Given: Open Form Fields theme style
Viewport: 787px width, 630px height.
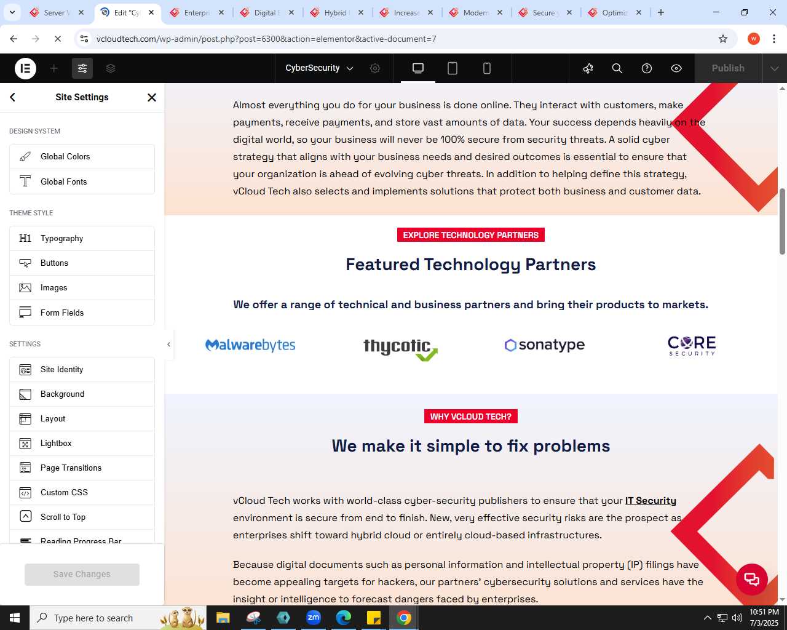Looking at the screenshot, I should click(x=82, y=313).
